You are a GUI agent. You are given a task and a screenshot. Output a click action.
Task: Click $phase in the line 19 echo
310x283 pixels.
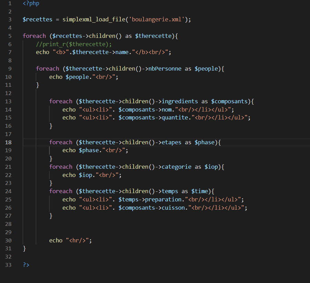coord(89,150)
